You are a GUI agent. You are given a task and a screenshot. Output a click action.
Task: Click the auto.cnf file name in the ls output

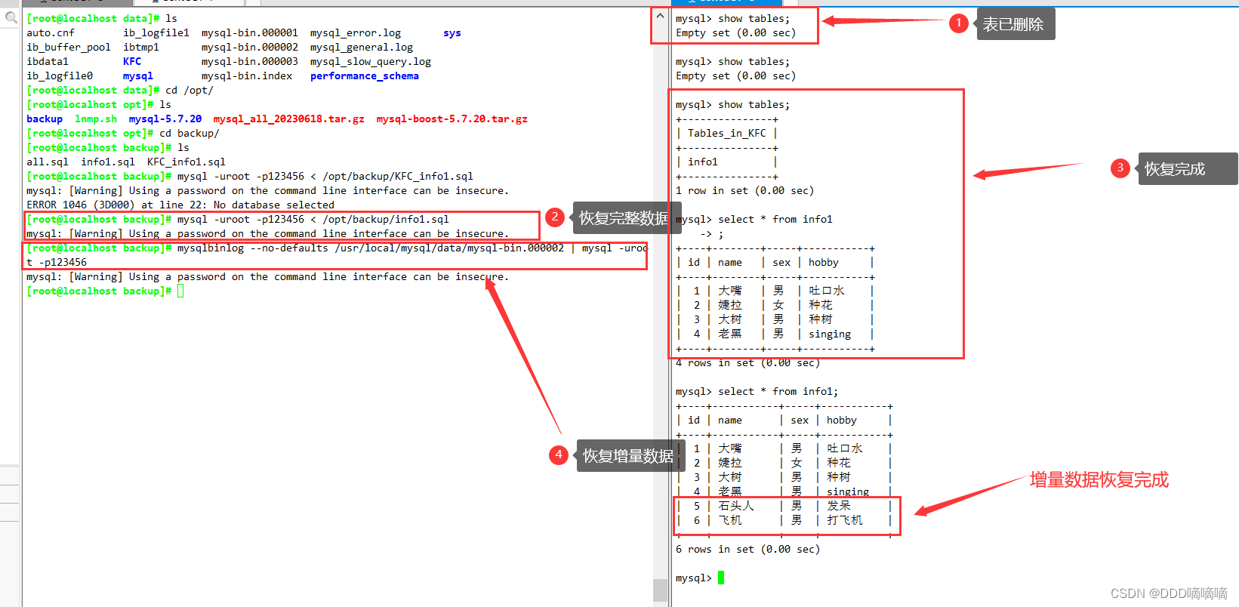51,32
